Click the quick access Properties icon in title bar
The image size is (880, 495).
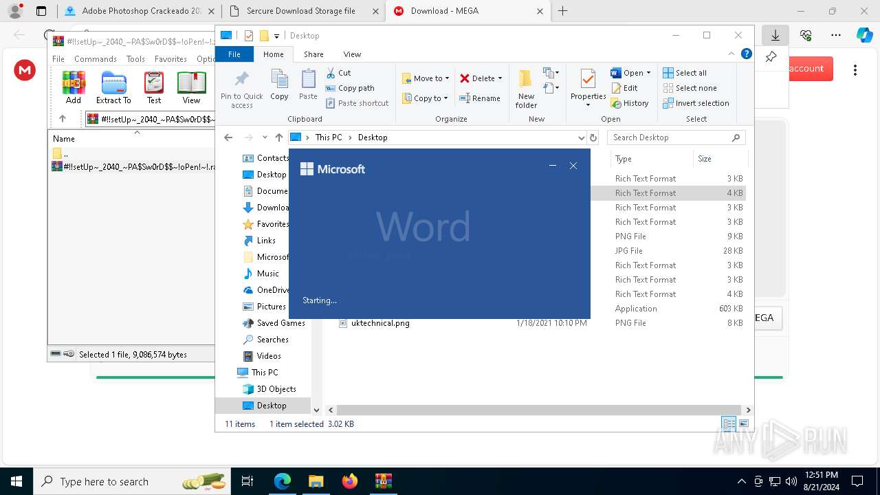(x=249, y=36)
